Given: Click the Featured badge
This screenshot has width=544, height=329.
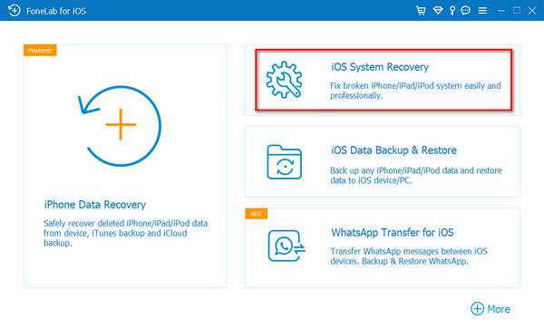Looking at the screenshot, I should 40,50.
